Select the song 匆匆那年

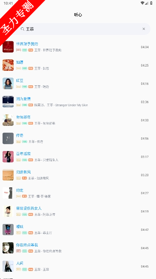78,120
